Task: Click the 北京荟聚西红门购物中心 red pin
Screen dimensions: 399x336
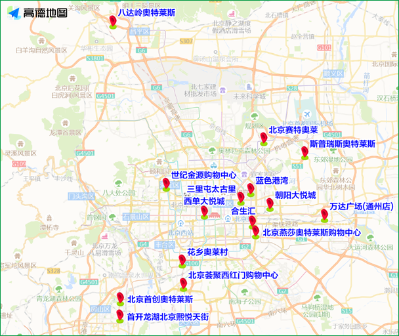Action: pyautogui.click(x=183, y=285)
